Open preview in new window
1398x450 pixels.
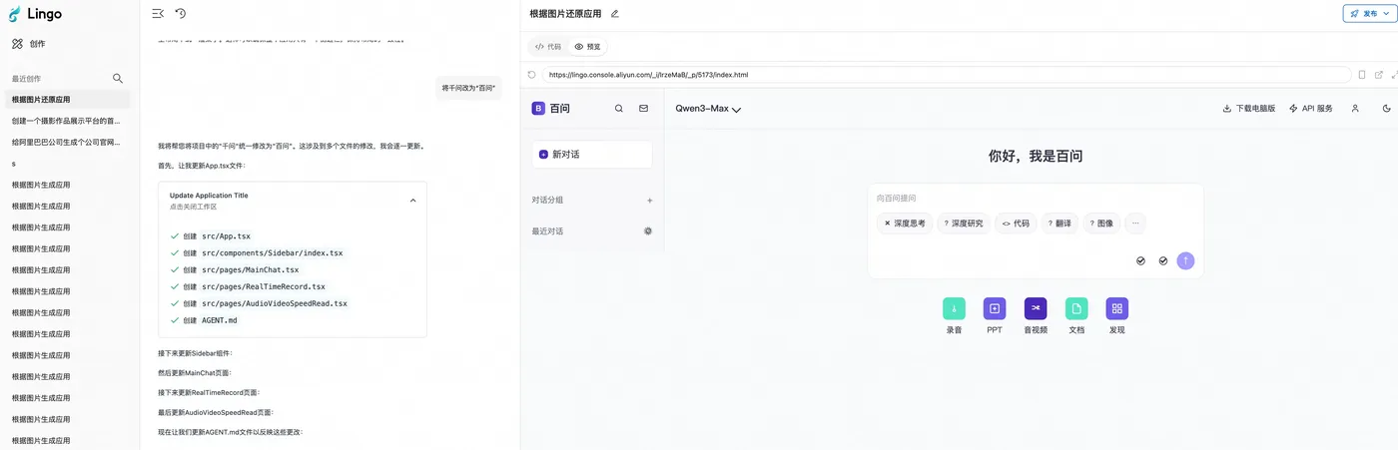point(1379,74)
